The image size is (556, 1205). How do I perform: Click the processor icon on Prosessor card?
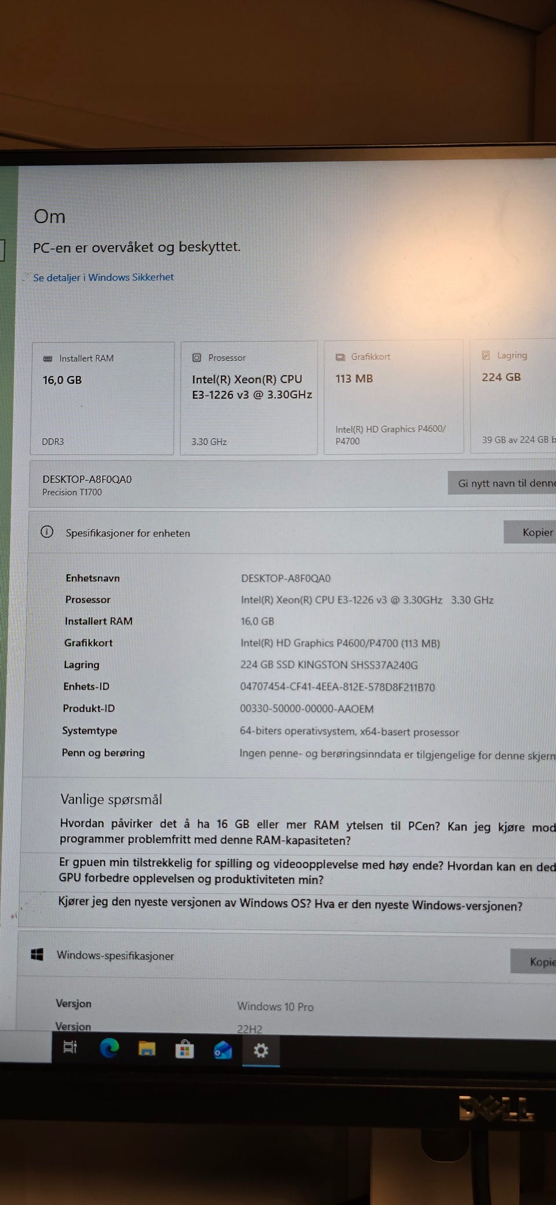click(197, 358)
